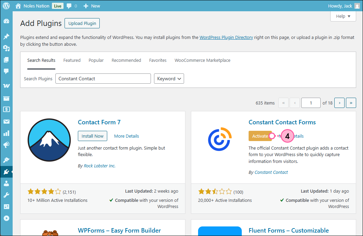Select the Posts pin icon

tap(6, 36)
